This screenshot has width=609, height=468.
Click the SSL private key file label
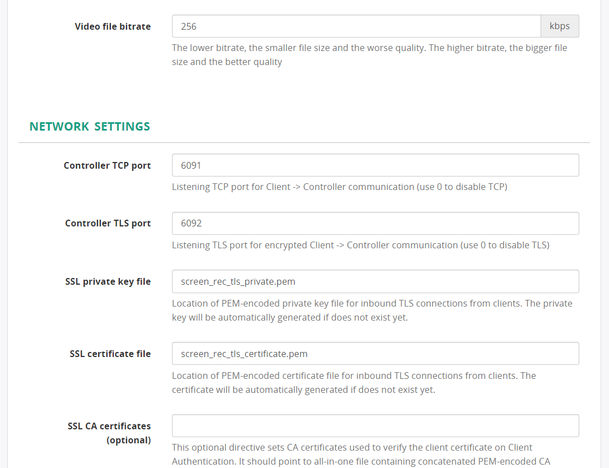pos(108,281)
